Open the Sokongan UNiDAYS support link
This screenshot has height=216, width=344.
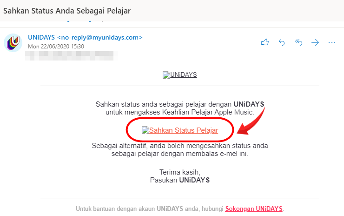[254, 209]
